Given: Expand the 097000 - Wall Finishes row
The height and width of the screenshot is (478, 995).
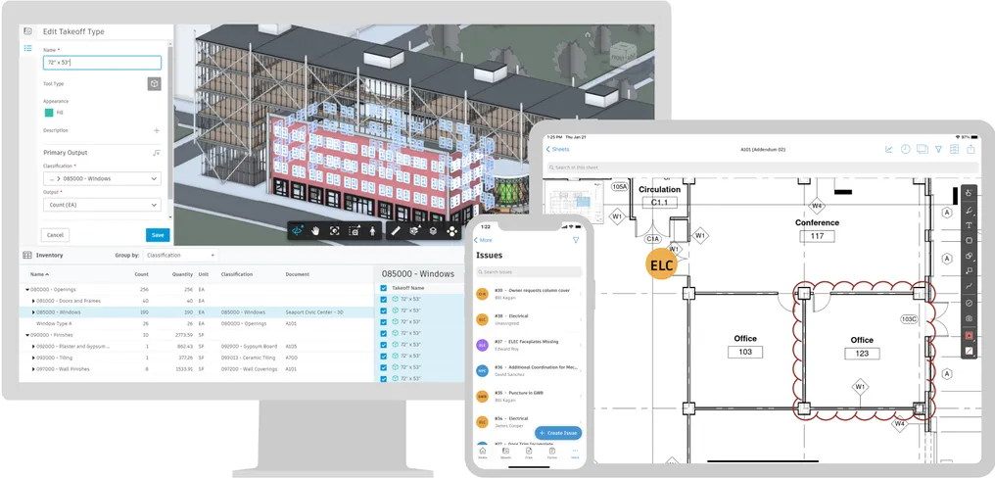Looking at the screenshot, I should pos(33,369).
